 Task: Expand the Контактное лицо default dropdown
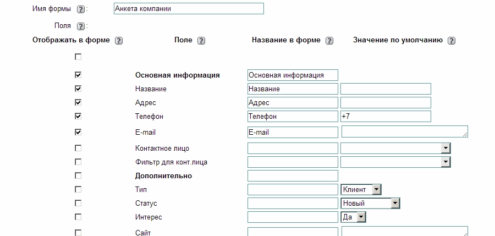tap(446, 148)
